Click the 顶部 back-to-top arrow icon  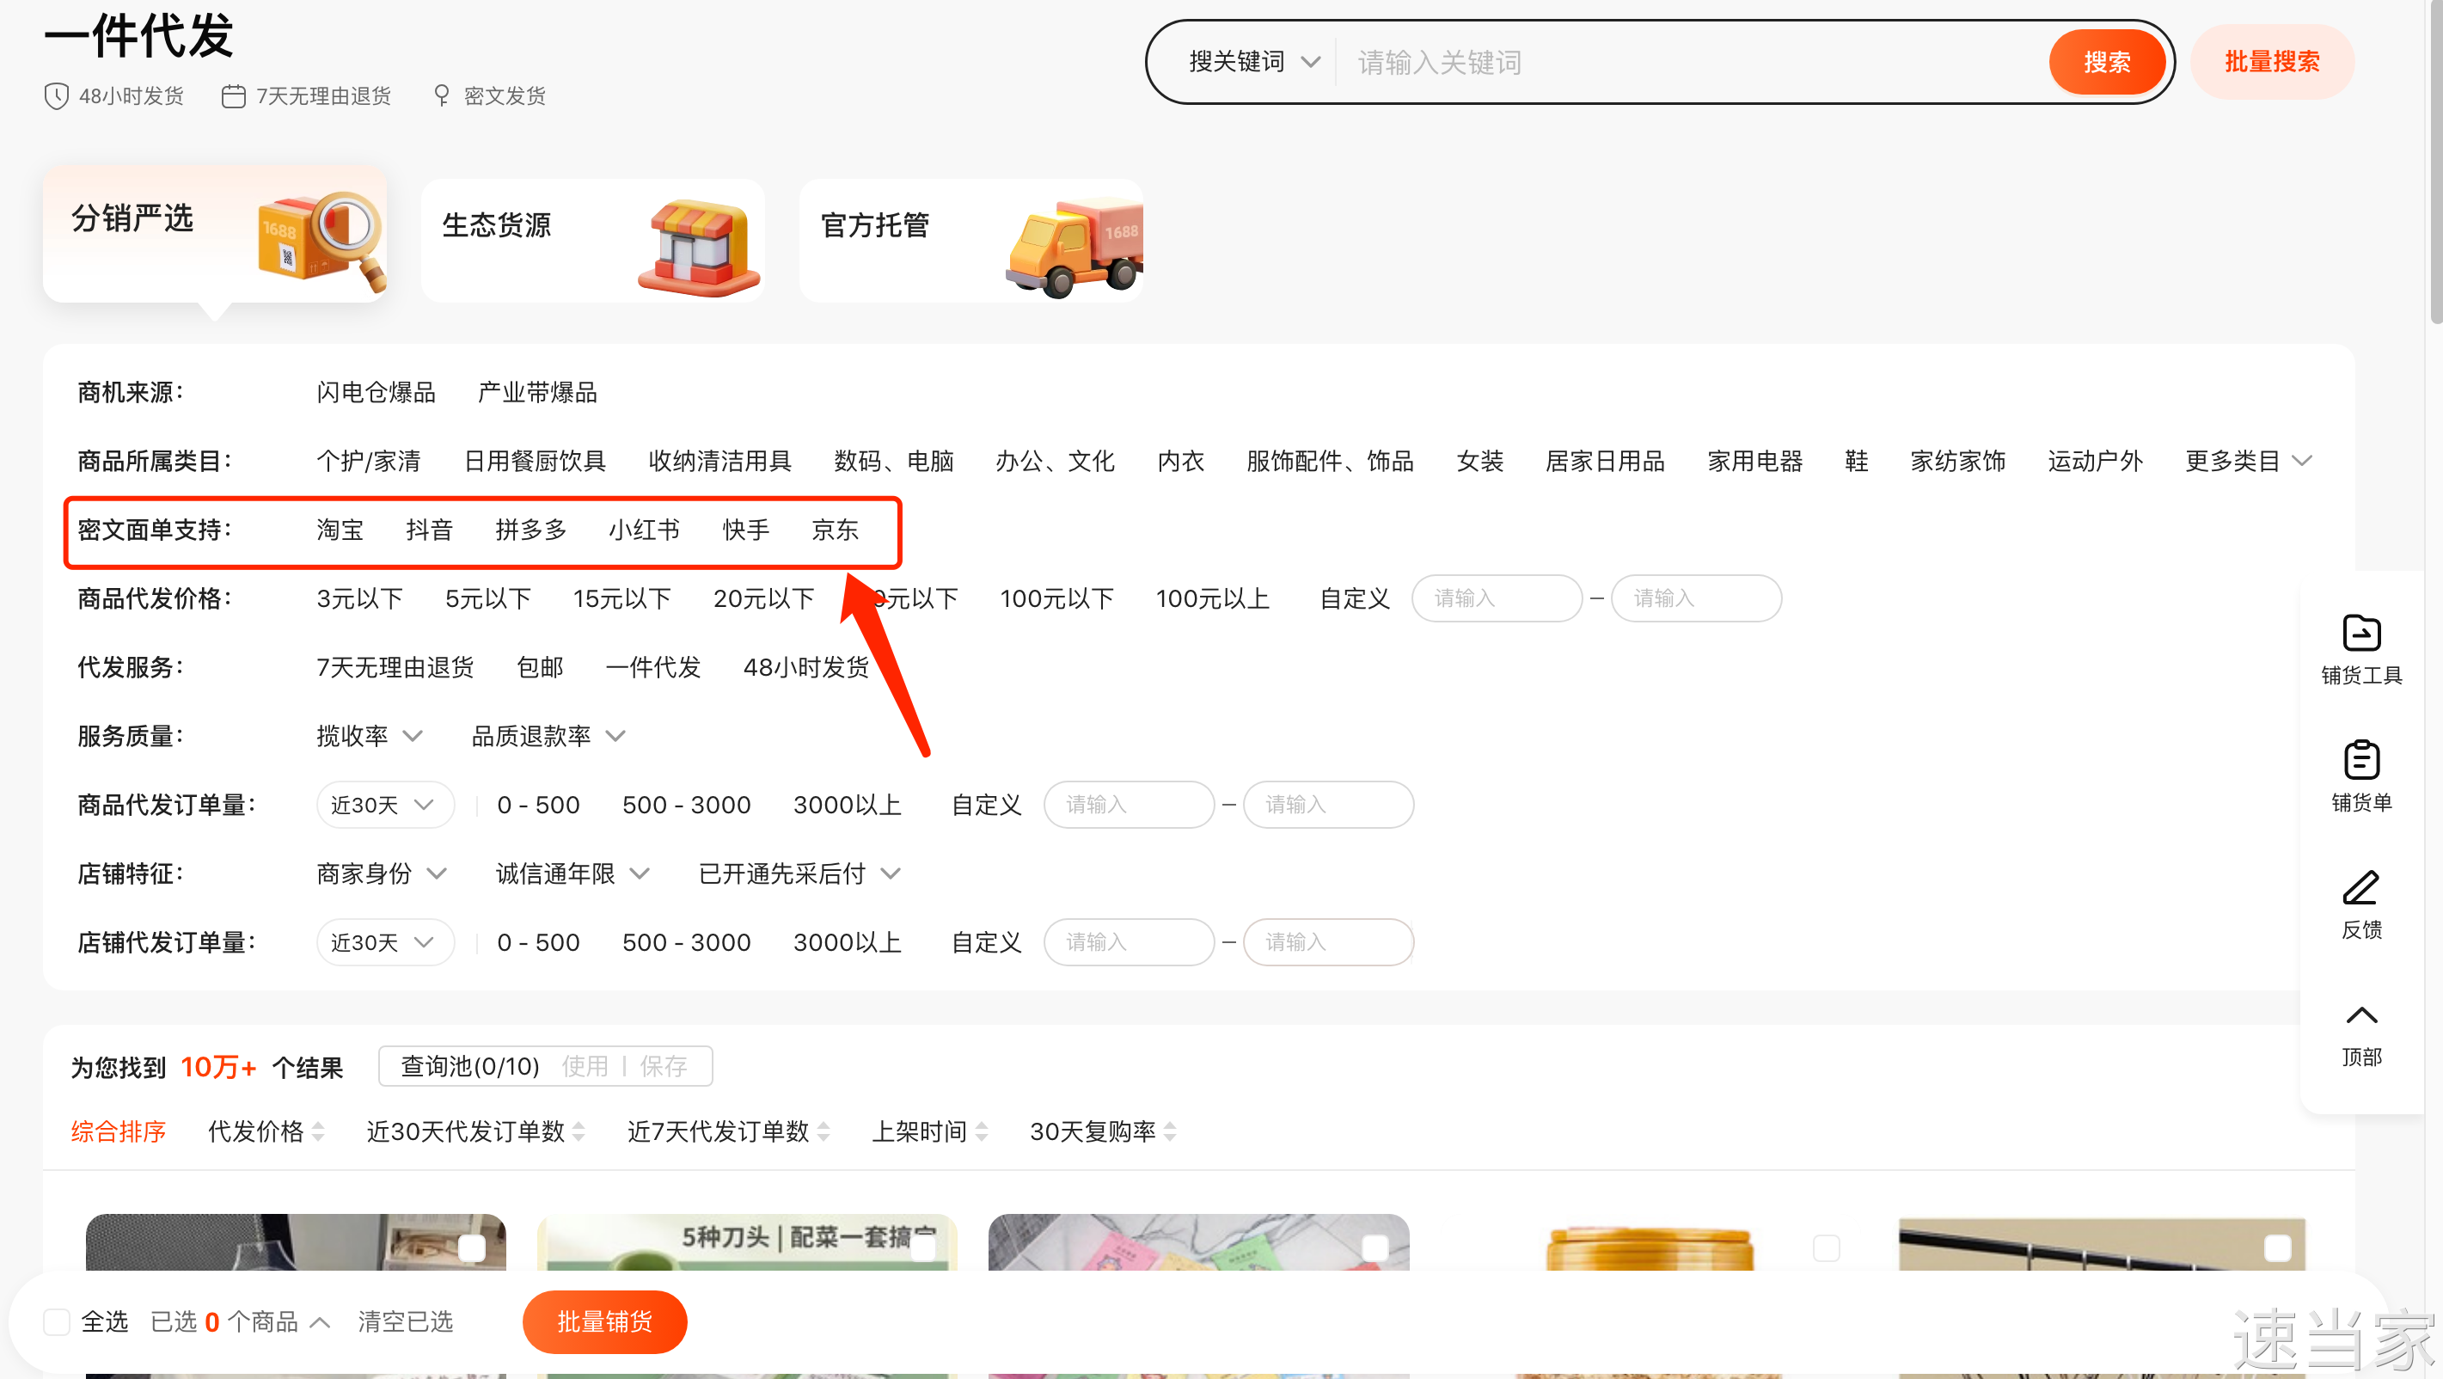coord(2360,1015)
